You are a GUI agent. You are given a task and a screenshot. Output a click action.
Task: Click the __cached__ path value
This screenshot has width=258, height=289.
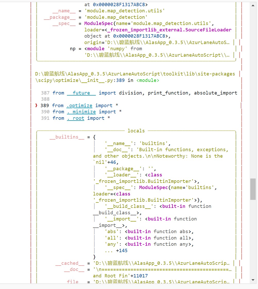click(x=161, y=263)
